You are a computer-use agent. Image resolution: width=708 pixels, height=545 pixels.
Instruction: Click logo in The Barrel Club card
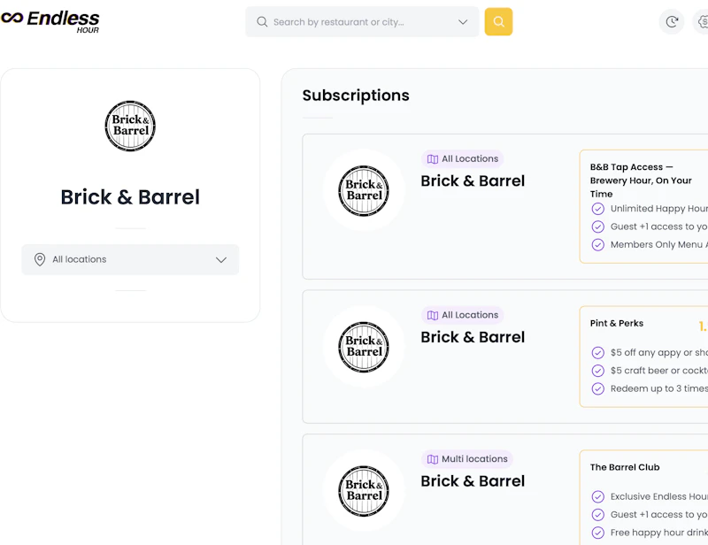point(364,491)
